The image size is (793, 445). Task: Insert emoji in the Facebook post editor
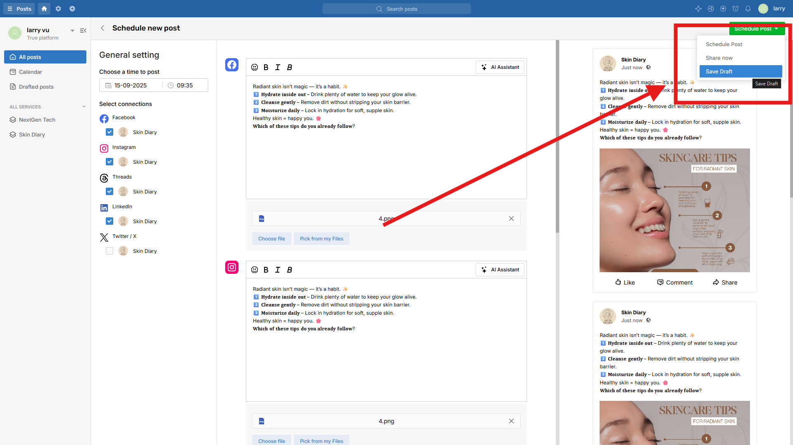click(x=255, y=67)
